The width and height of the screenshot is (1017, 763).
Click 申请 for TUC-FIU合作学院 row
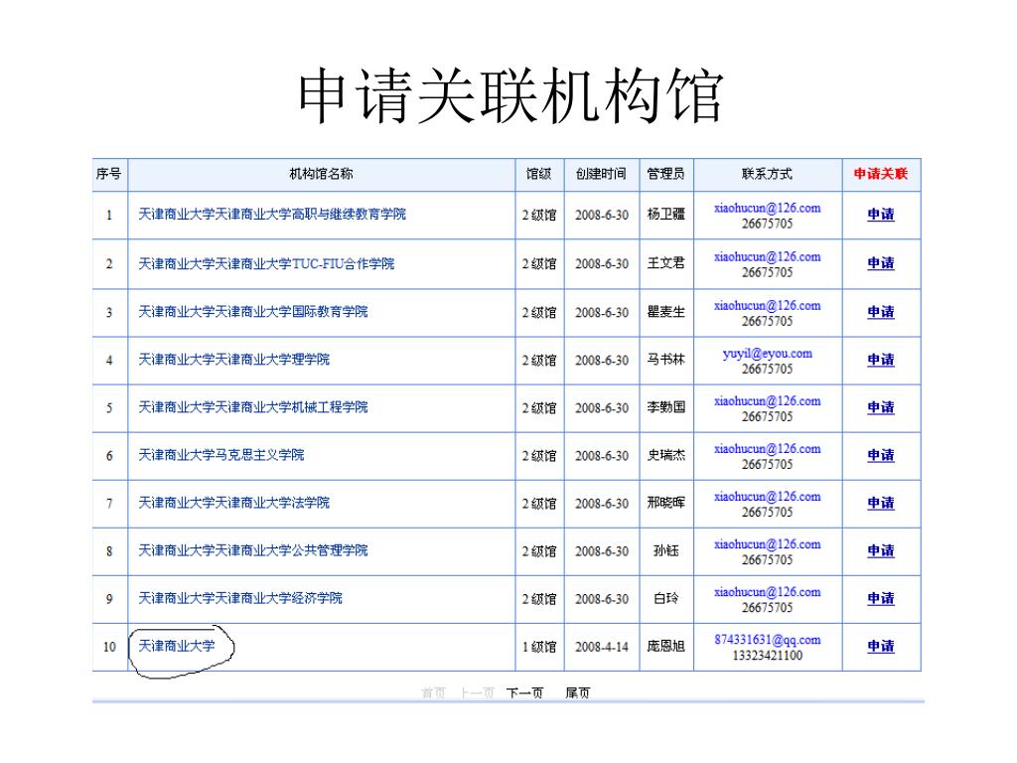click(x=881, y=263)
